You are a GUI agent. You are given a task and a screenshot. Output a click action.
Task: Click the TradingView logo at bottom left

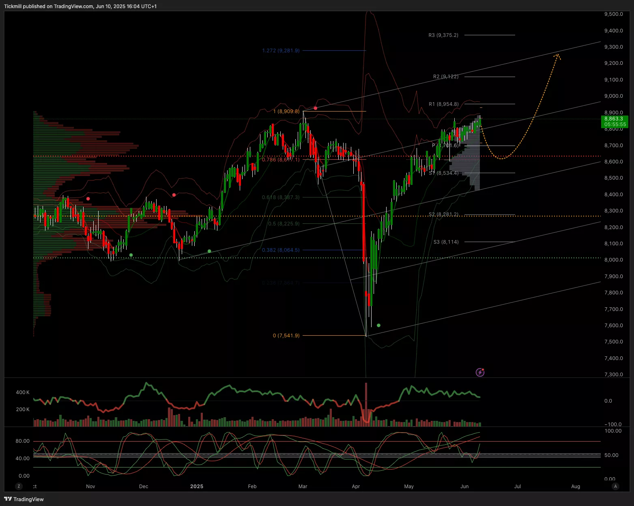point(24,499)
